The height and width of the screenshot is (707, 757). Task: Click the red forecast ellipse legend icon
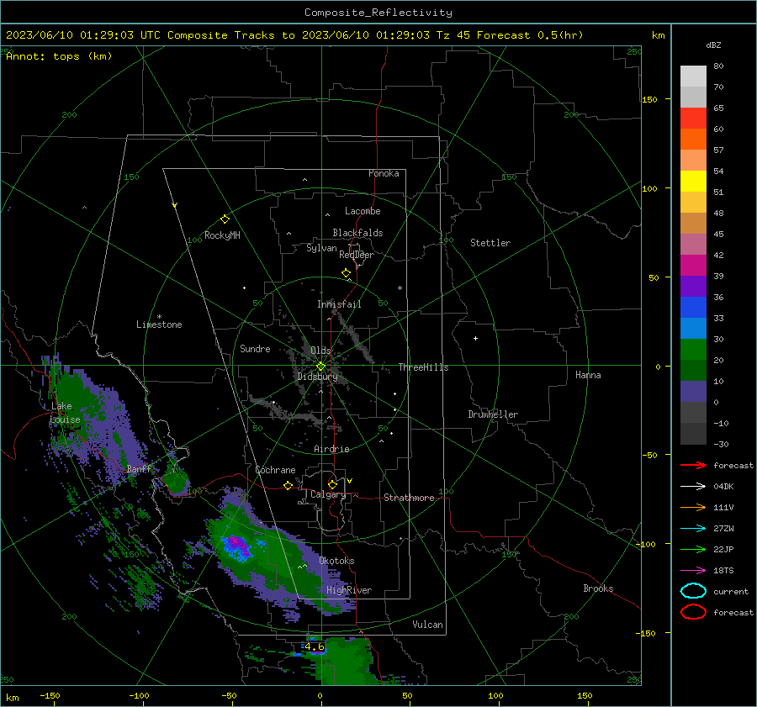(693, 612)
